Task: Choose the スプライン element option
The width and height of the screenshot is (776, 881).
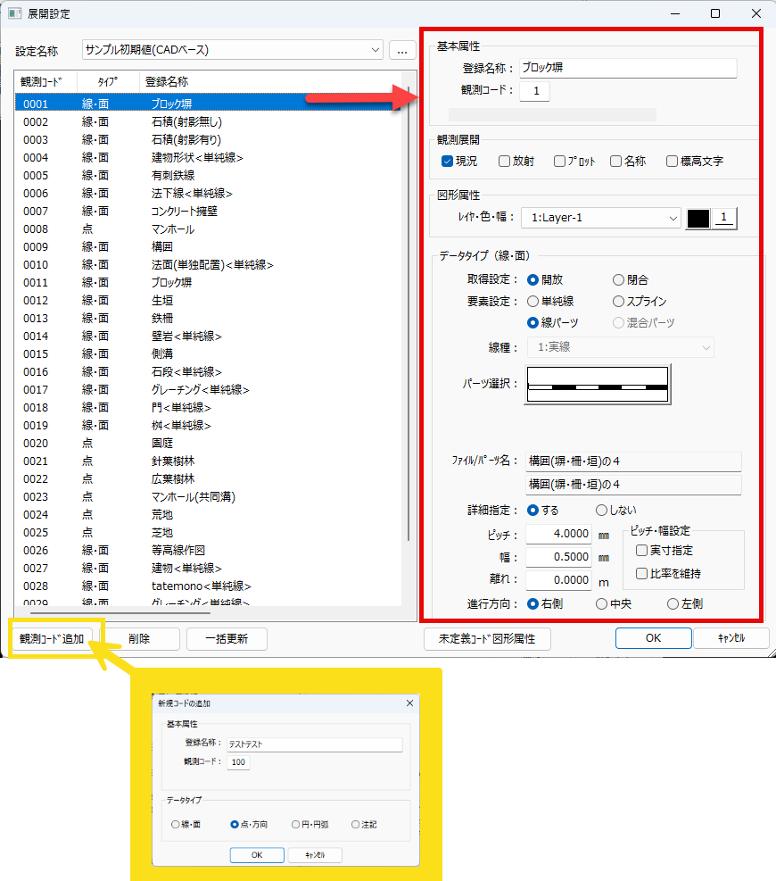Action: (619, 302)
